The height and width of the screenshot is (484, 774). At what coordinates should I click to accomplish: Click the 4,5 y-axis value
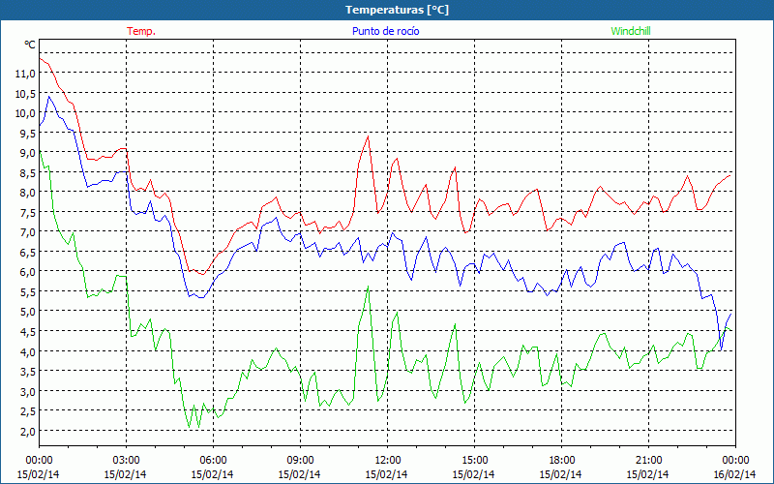coord(27,332)
